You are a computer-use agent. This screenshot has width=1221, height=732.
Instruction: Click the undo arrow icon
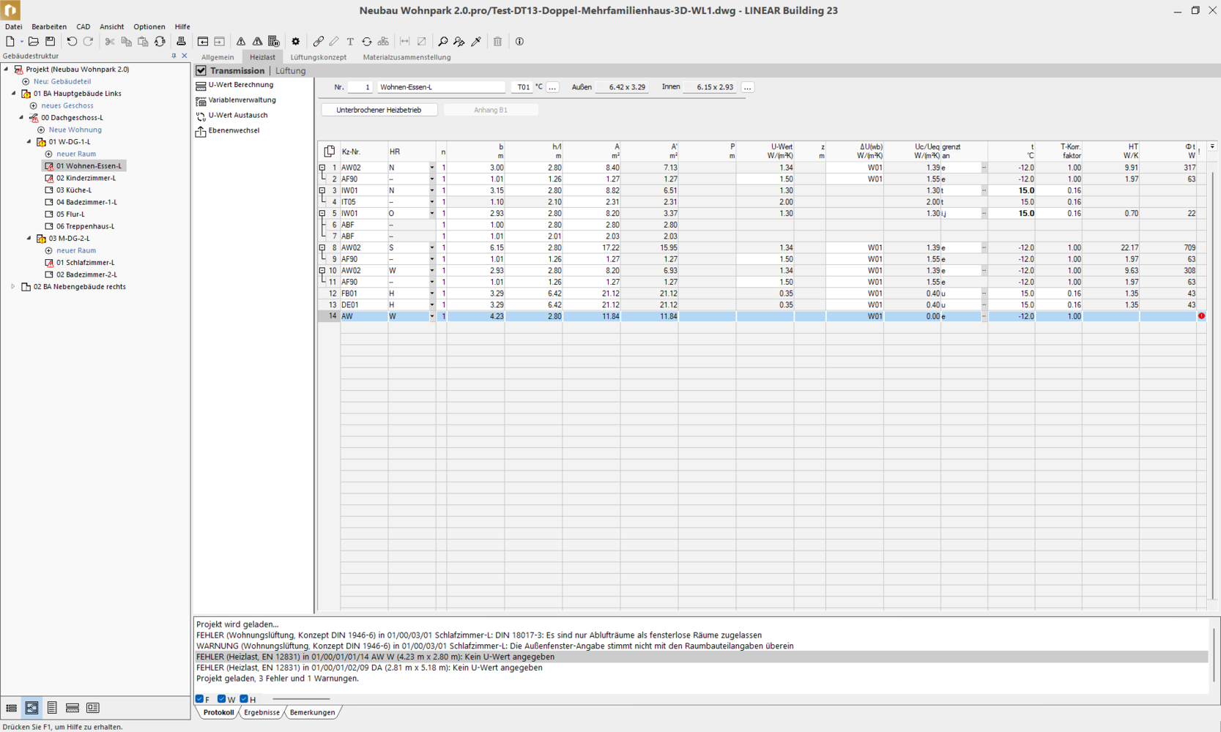click(x=72, y=42)
